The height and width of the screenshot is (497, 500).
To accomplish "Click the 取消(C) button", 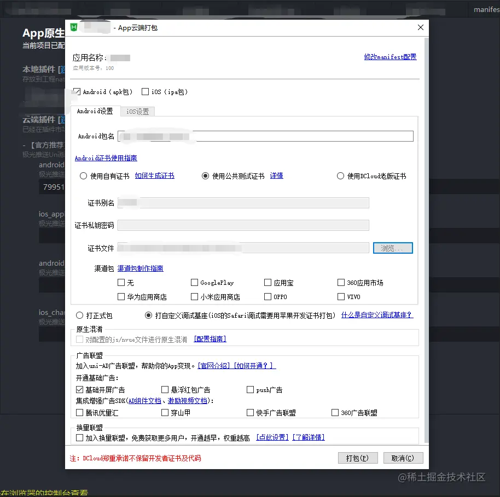I will pos(403,458).
